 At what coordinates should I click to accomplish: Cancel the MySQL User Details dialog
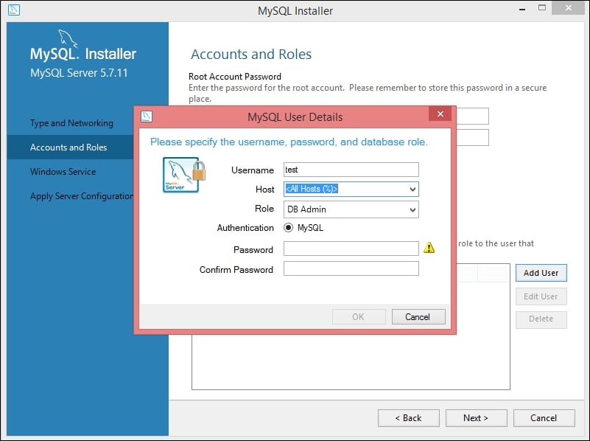point(418,316)
